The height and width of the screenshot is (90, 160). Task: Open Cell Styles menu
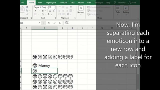pos(94,14)
